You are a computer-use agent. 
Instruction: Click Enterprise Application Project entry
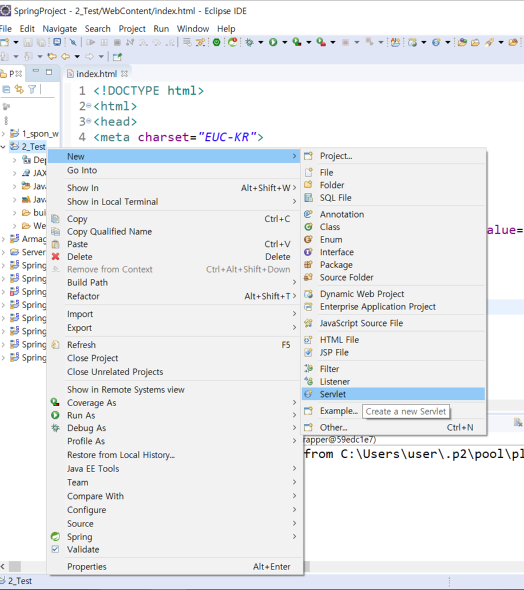click(393, 306)
